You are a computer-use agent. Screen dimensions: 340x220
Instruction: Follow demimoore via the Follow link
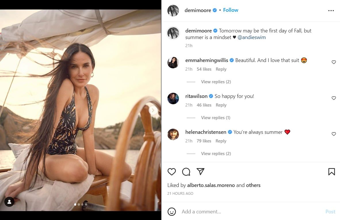coord(231,10)
